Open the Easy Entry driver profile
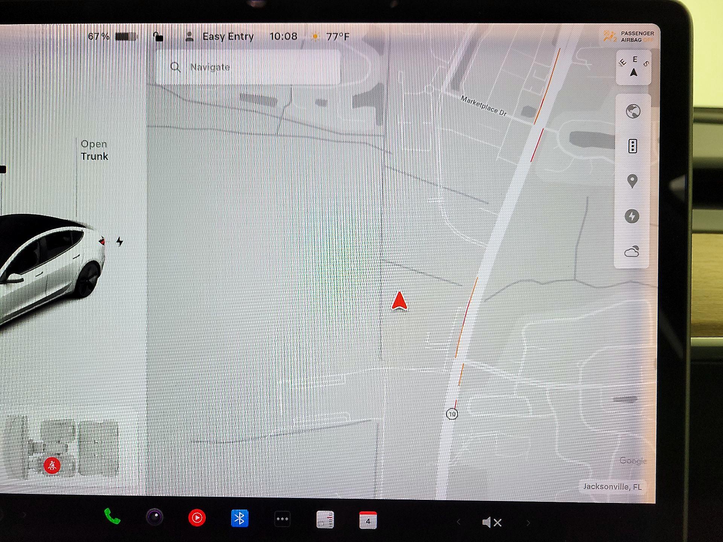Screen dimensions: 723x542 pos(220,37)
